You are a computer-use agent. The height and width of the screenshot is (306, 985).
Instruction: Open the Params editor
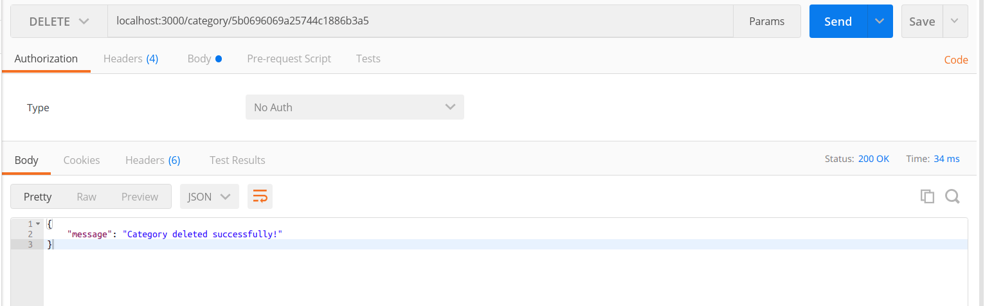tap(767, 21)
